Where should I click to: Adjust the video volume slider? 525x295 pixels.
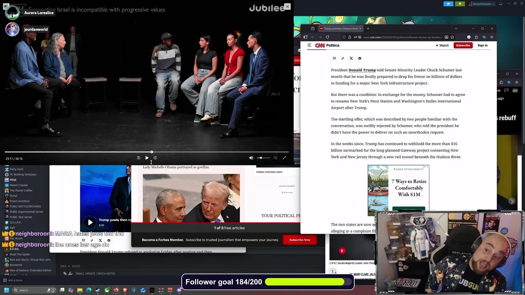click(264, 158)
